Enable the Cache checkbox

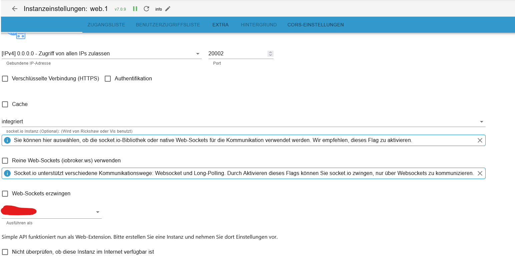click(5, 104)
